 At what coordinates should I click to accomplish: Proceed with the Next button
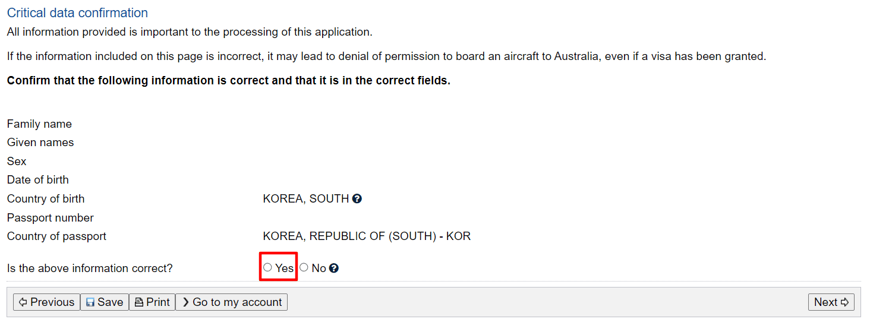[831, 302]
